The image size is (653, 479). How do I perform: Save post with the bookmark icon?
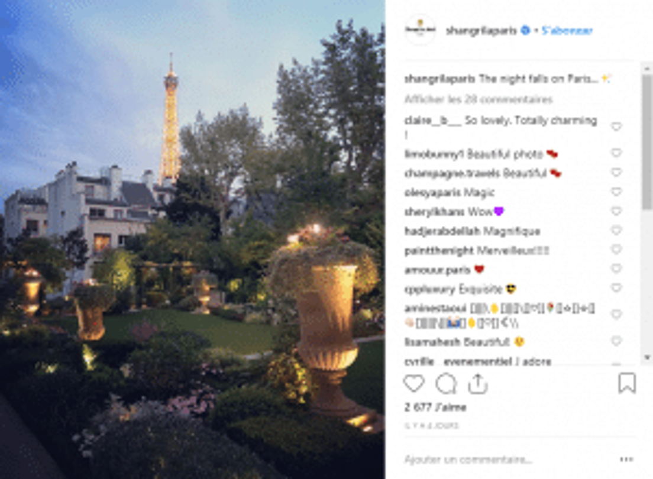pos(627,383)
